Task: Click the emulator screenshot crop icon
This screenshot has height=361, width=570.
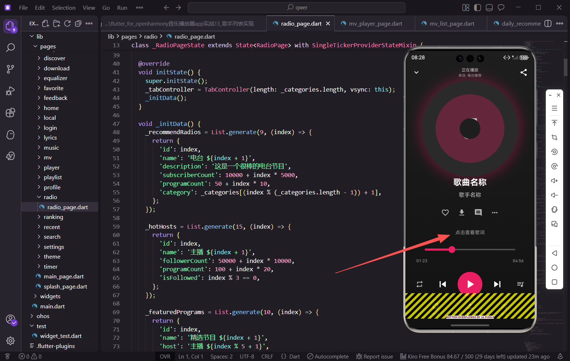Action: 554,137
